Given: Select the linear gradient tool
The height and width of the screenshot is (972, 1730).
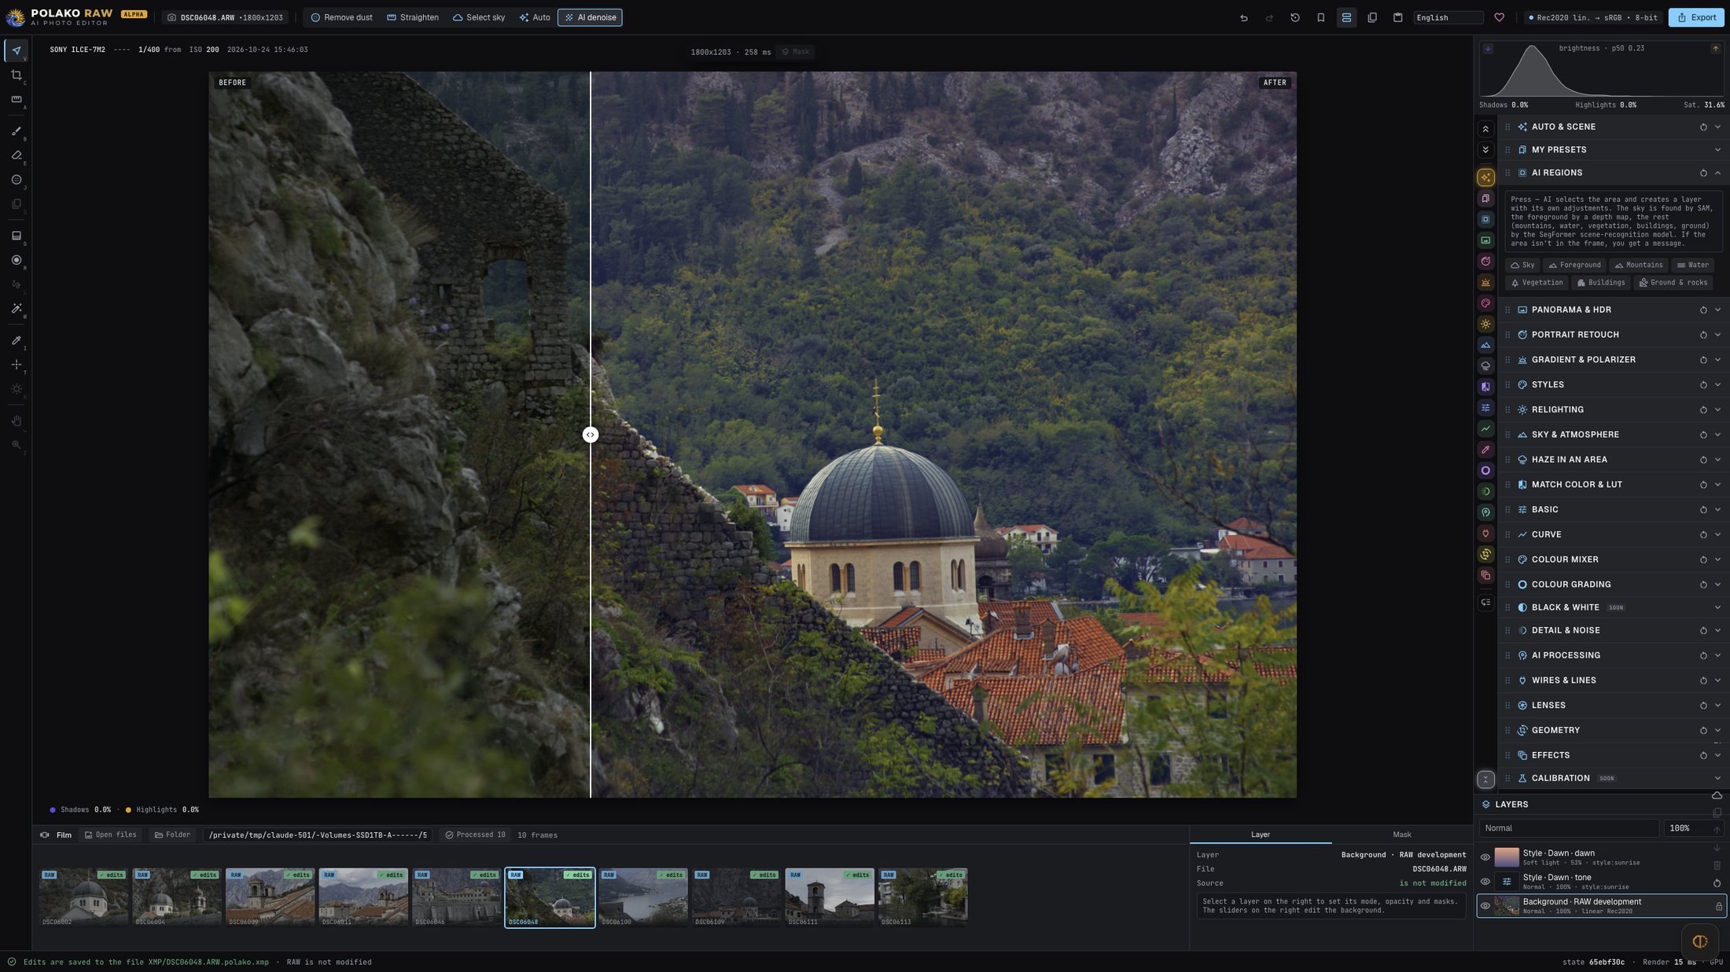Looking at the screenshot, I should pos(16,236).
